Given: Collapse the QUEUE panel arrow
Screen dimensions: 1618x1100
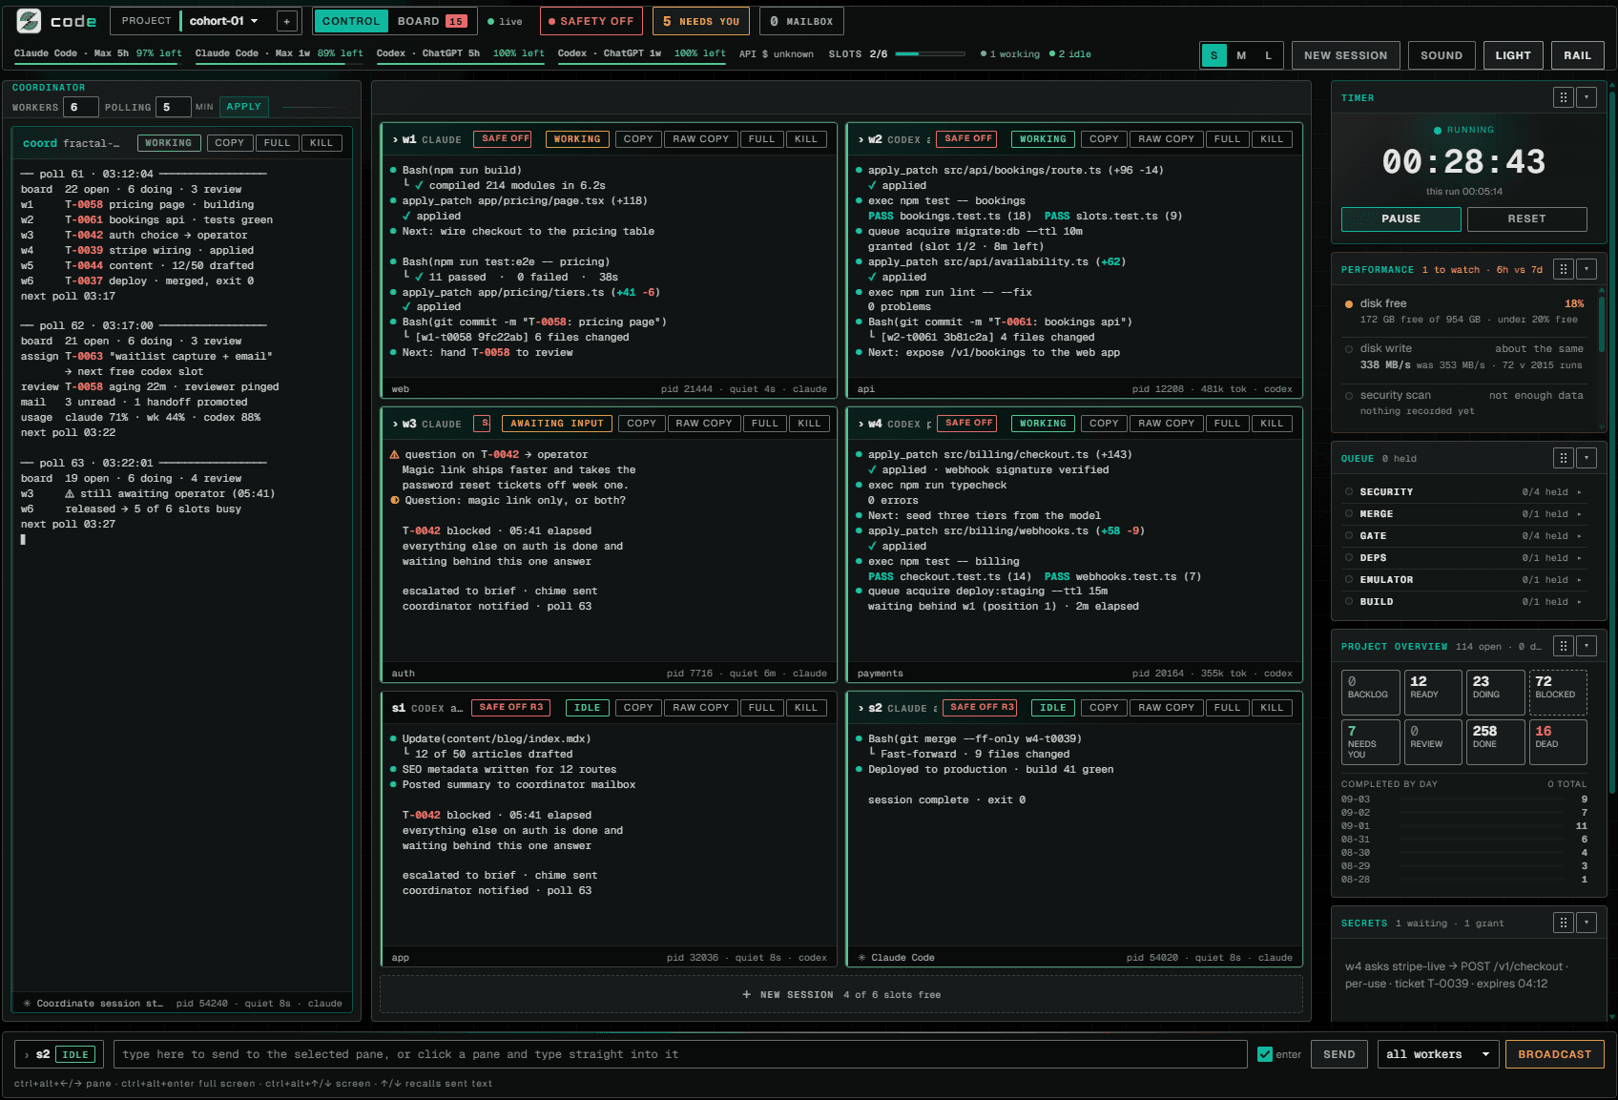Looking at the screenshot, I should [x=1587, y=458].
